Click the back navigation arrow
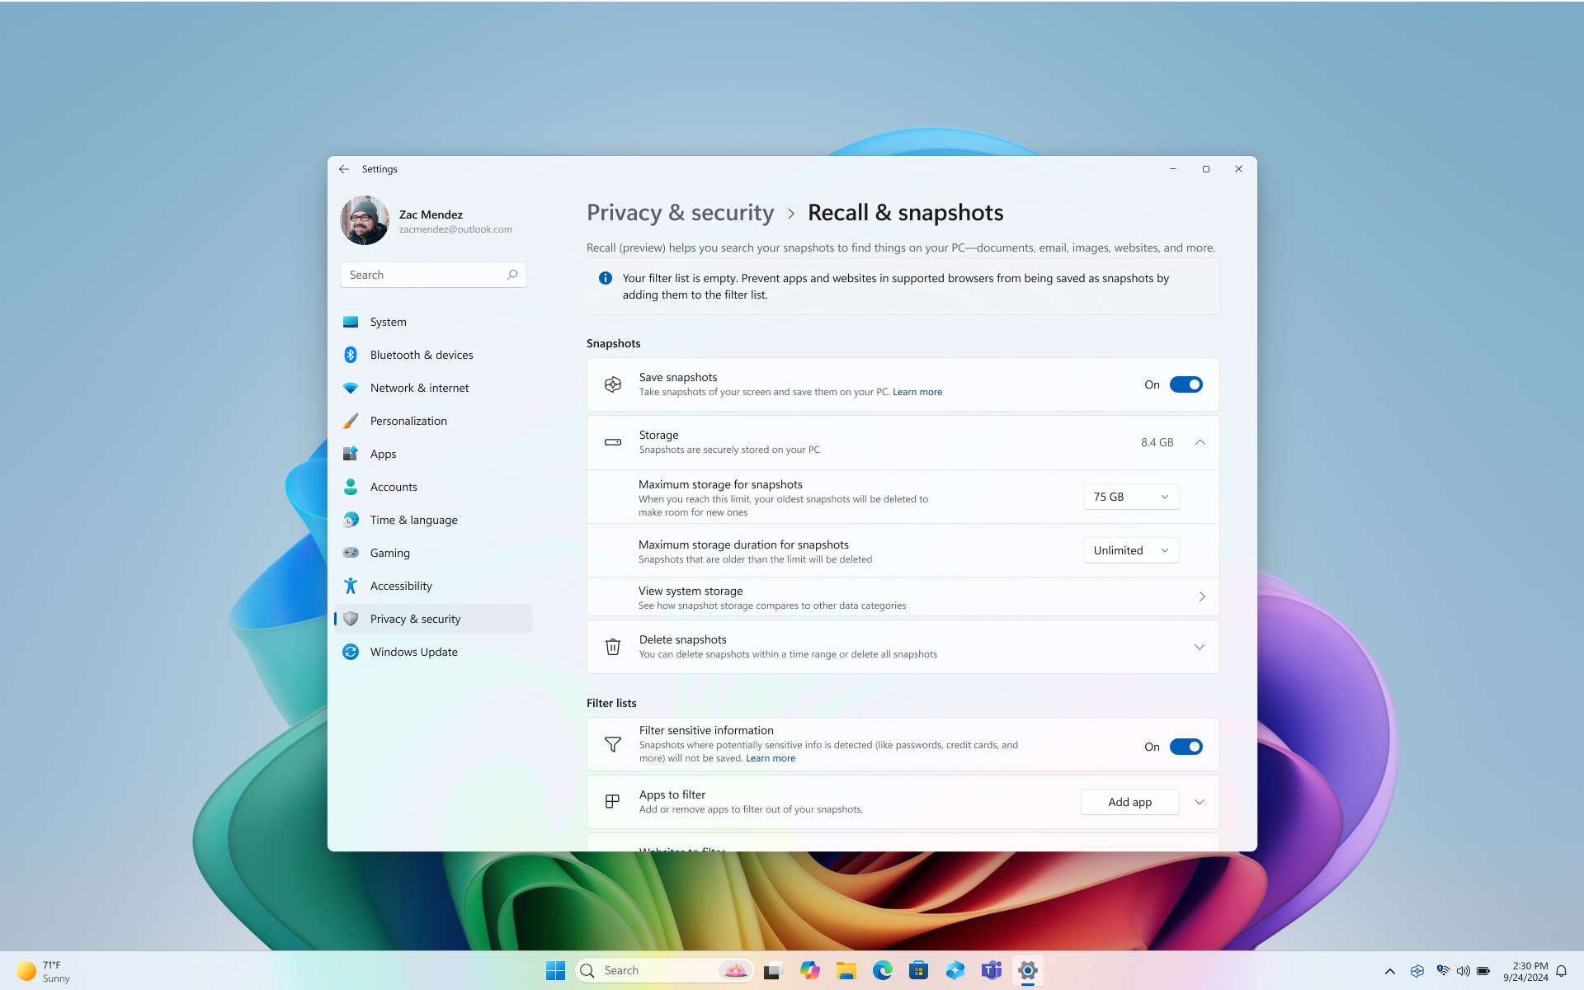This screenshot has width=1584, height=990. coord(344,169)
